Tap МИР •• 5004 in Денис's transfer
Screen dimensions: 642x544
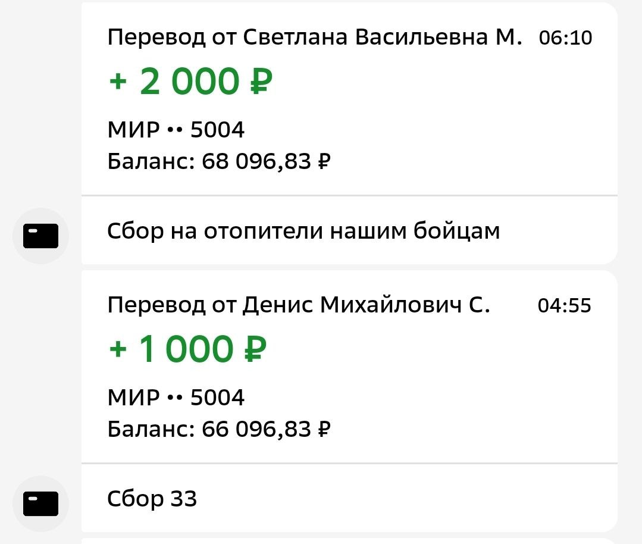[x=176, y=398]
